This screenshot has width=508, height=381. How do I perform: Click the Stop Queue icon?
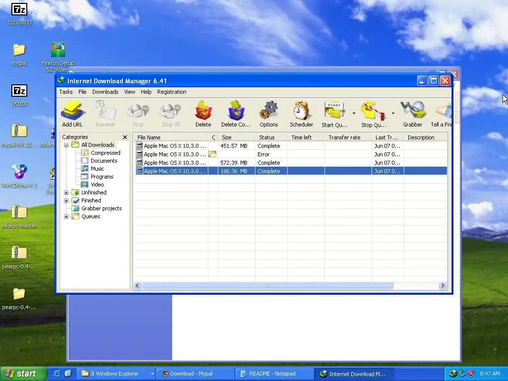tap(374, 114)
